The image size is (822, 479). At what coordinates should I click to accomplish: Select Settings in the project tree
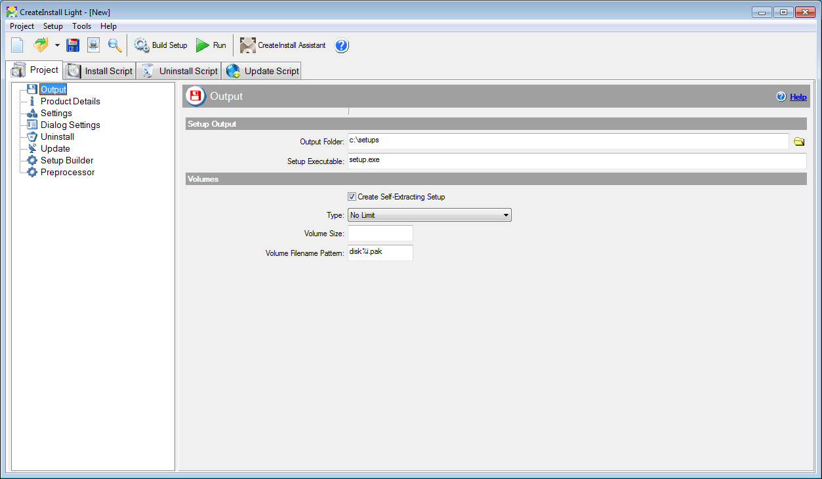tap(56, 113)
